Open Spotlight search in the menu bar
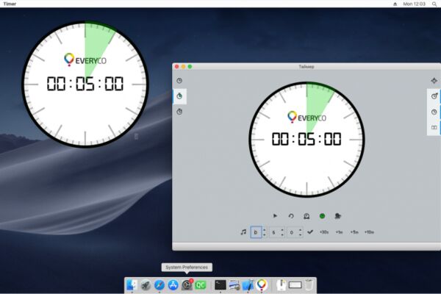The height and width of the screenshot is (294, 441). tap(434, 4)
